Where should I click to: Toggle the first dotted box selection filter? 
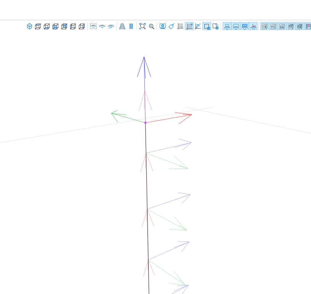coord(265,26)
